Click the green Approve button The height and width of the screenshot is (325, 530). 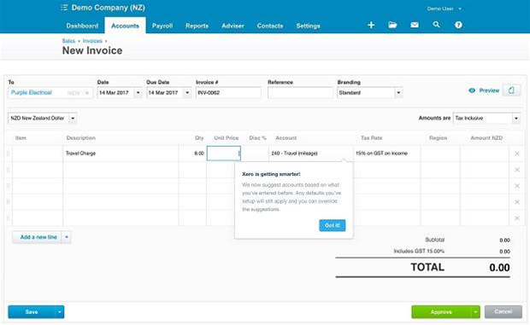(441, 312)
